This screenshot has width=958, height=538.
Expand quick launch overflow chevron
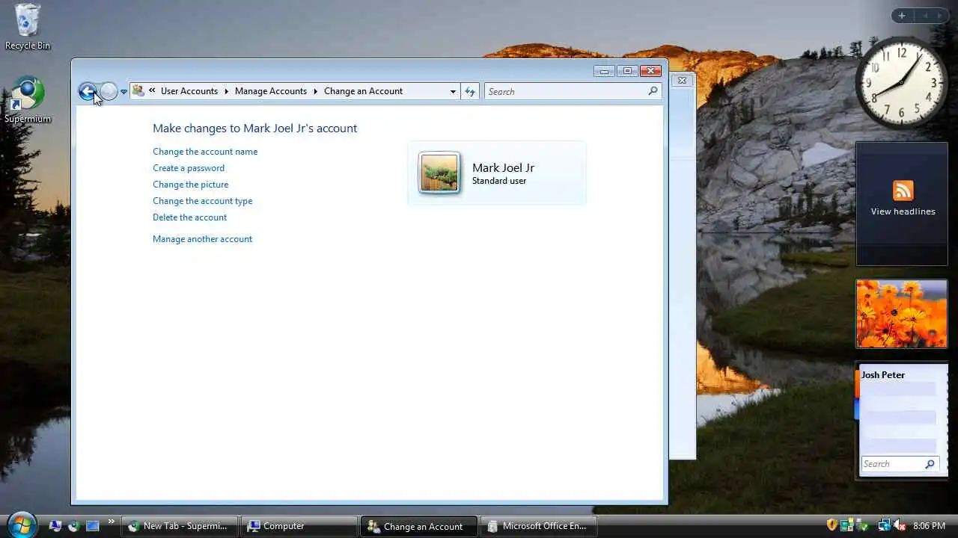(112, 522)
